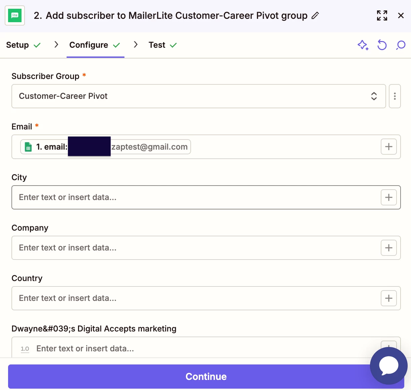Expand the step editor to fullscreen
Image resolution: width=411 pixels, height=390 pixels.
tap(382, 15)
